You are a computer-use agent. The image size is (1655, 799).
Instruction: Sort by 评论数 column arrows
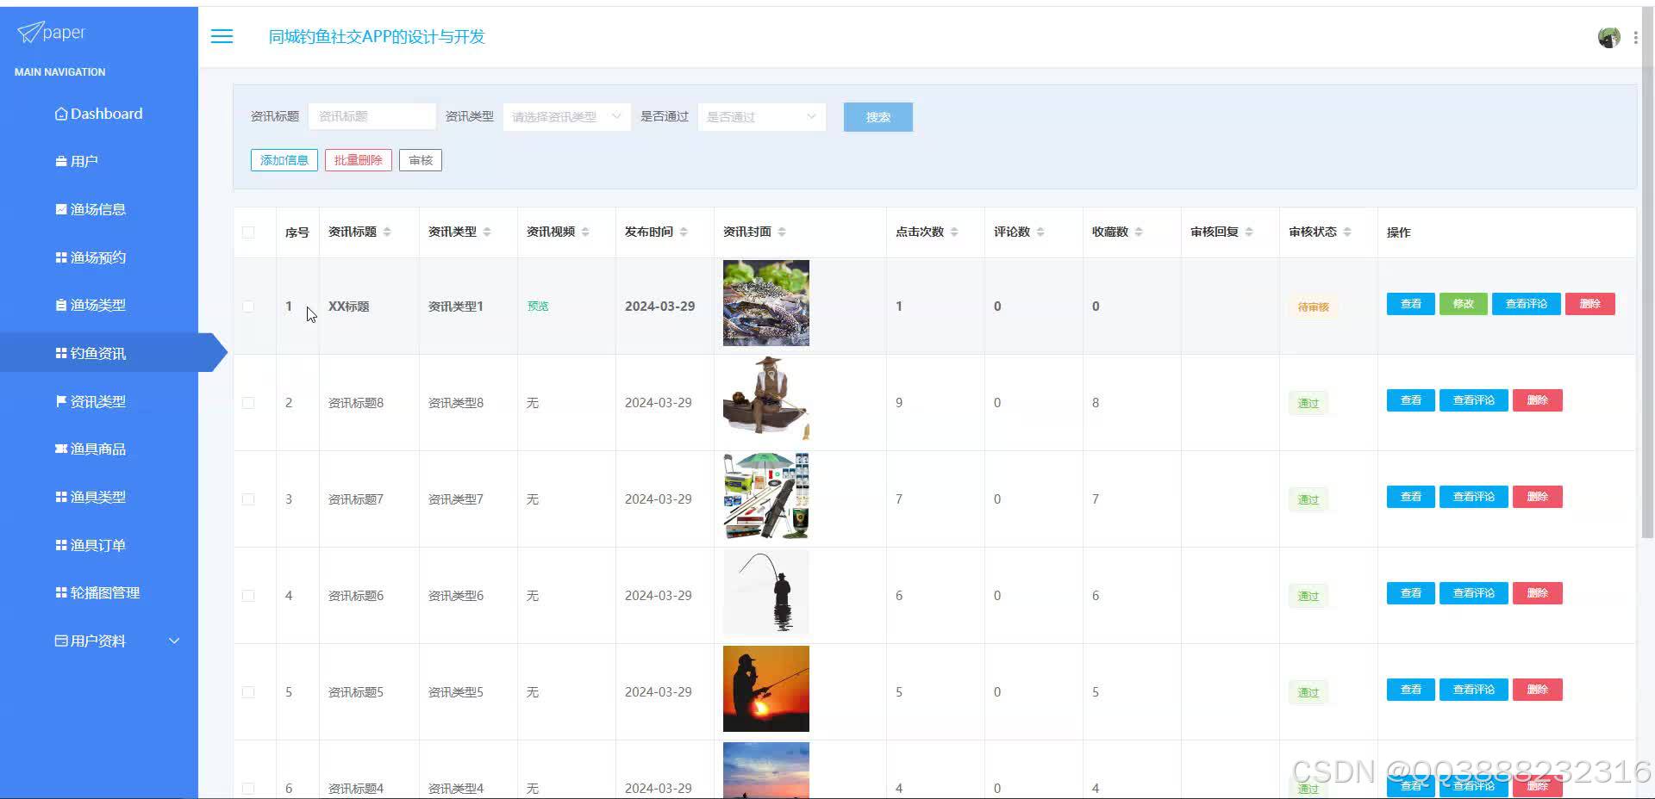coord(1040,232)
